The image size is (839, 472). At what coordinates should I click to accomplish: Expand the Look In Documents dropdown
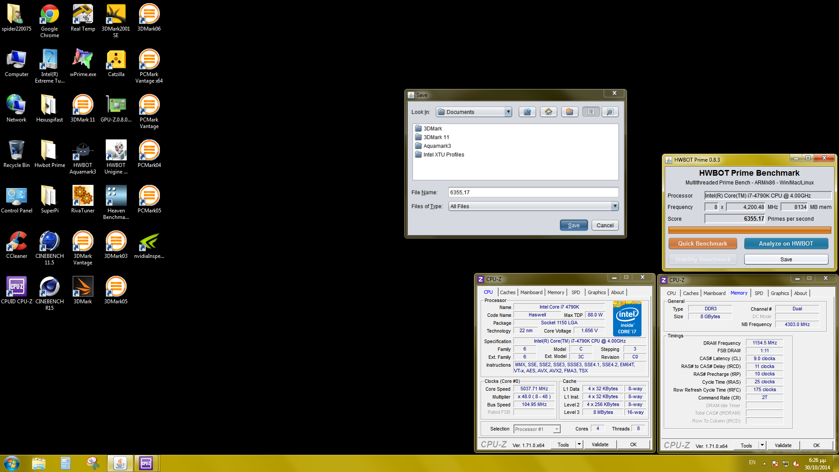[508, 112]
